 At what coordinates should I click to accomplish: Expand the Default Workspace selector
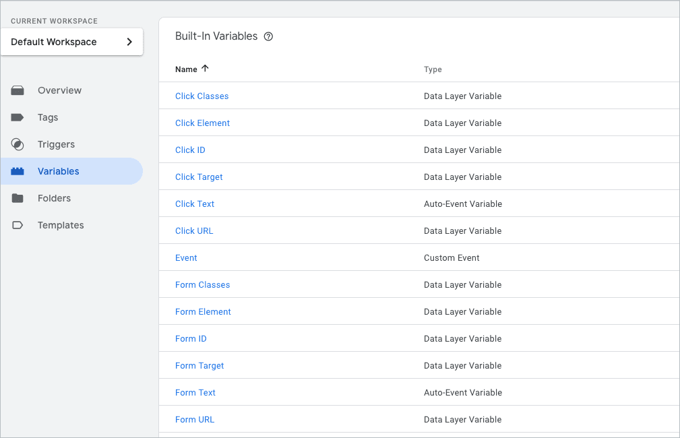pyautogui.click(x=71, y=42)
